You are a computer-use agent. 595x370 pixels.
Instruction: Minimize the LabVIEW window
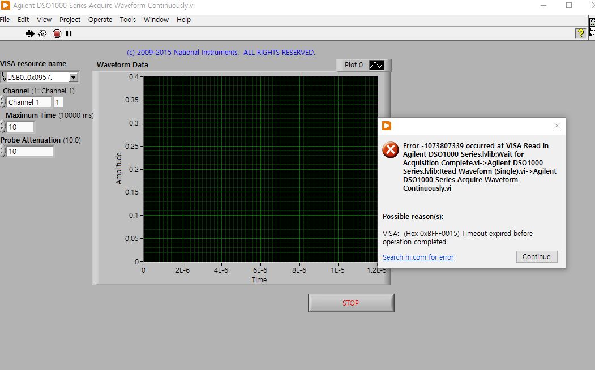click(543, 5)
